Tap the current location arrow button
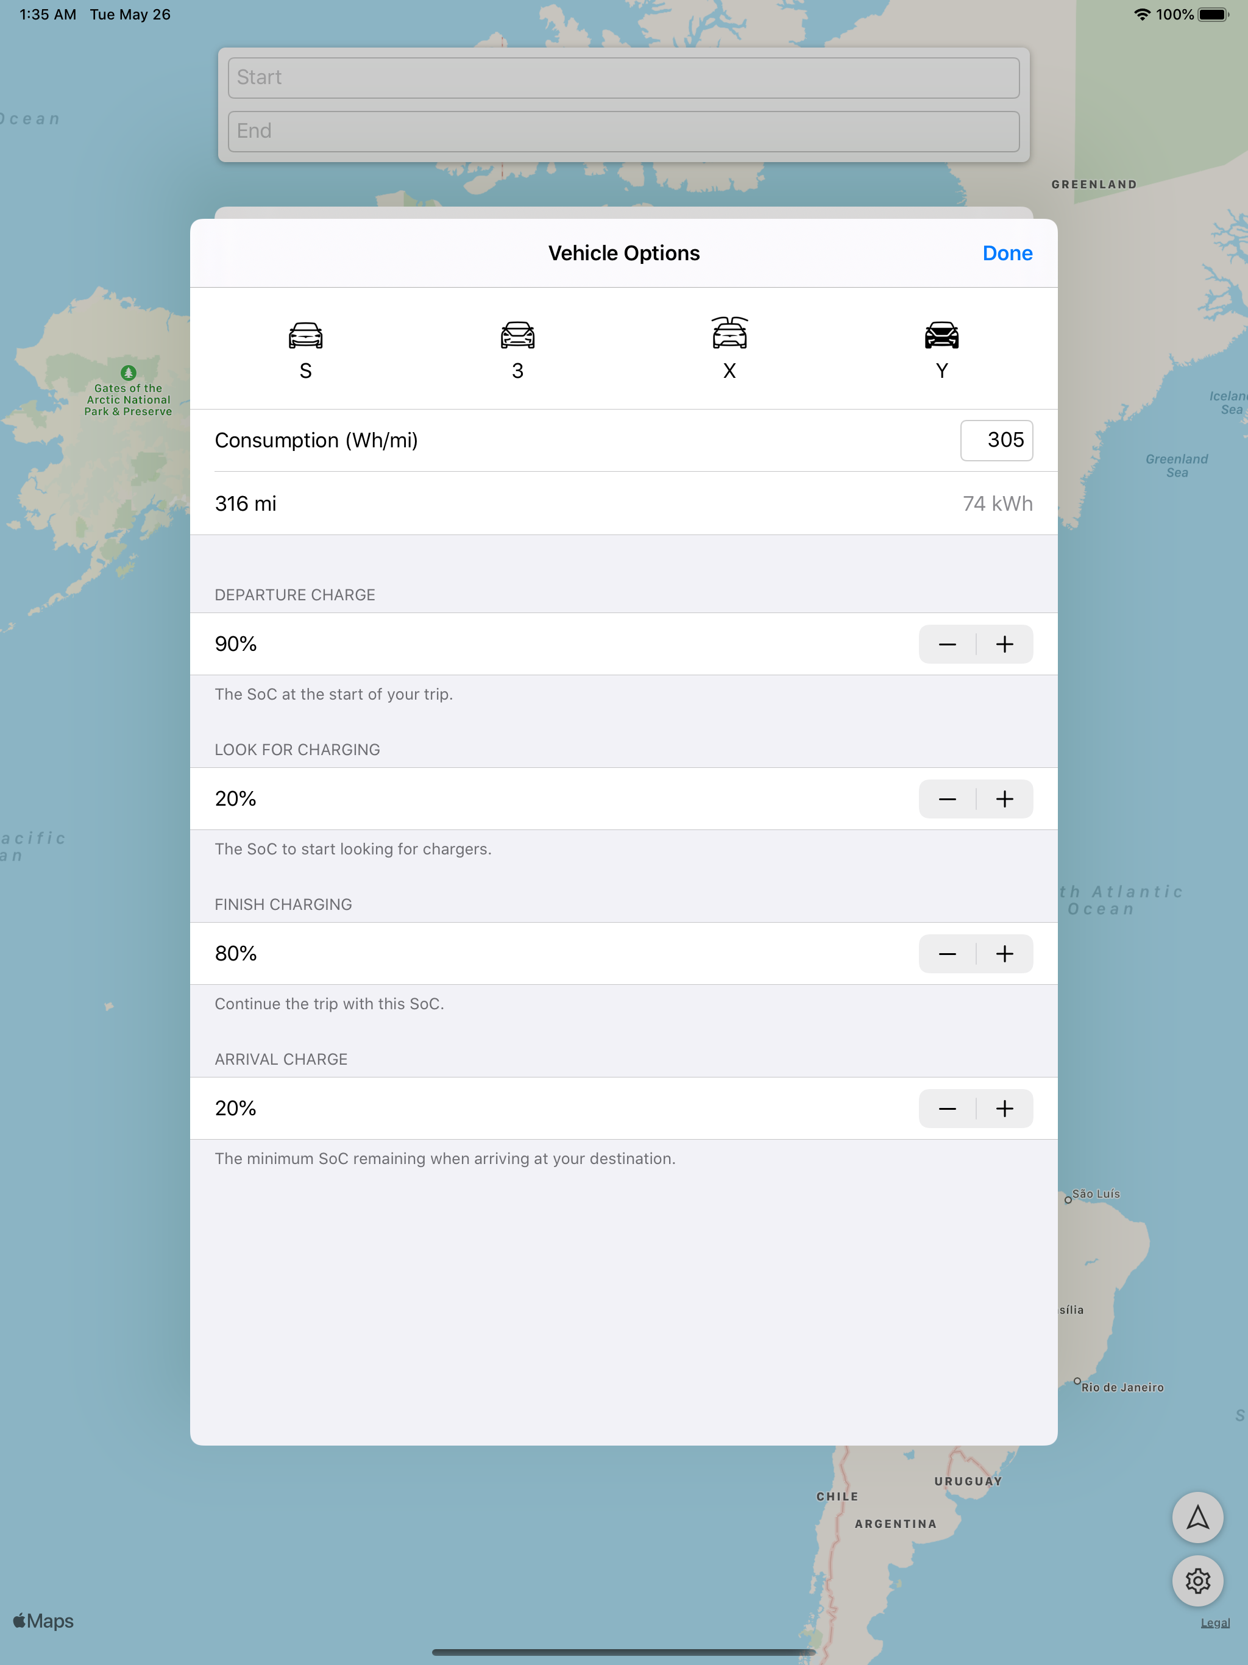This screenshot has height=1665, width=1248. click(1197, 1518)
